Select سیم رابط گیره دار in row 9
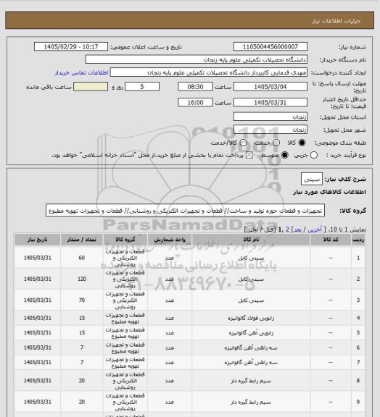The image size is (380, 417). (x=251, y=402)
